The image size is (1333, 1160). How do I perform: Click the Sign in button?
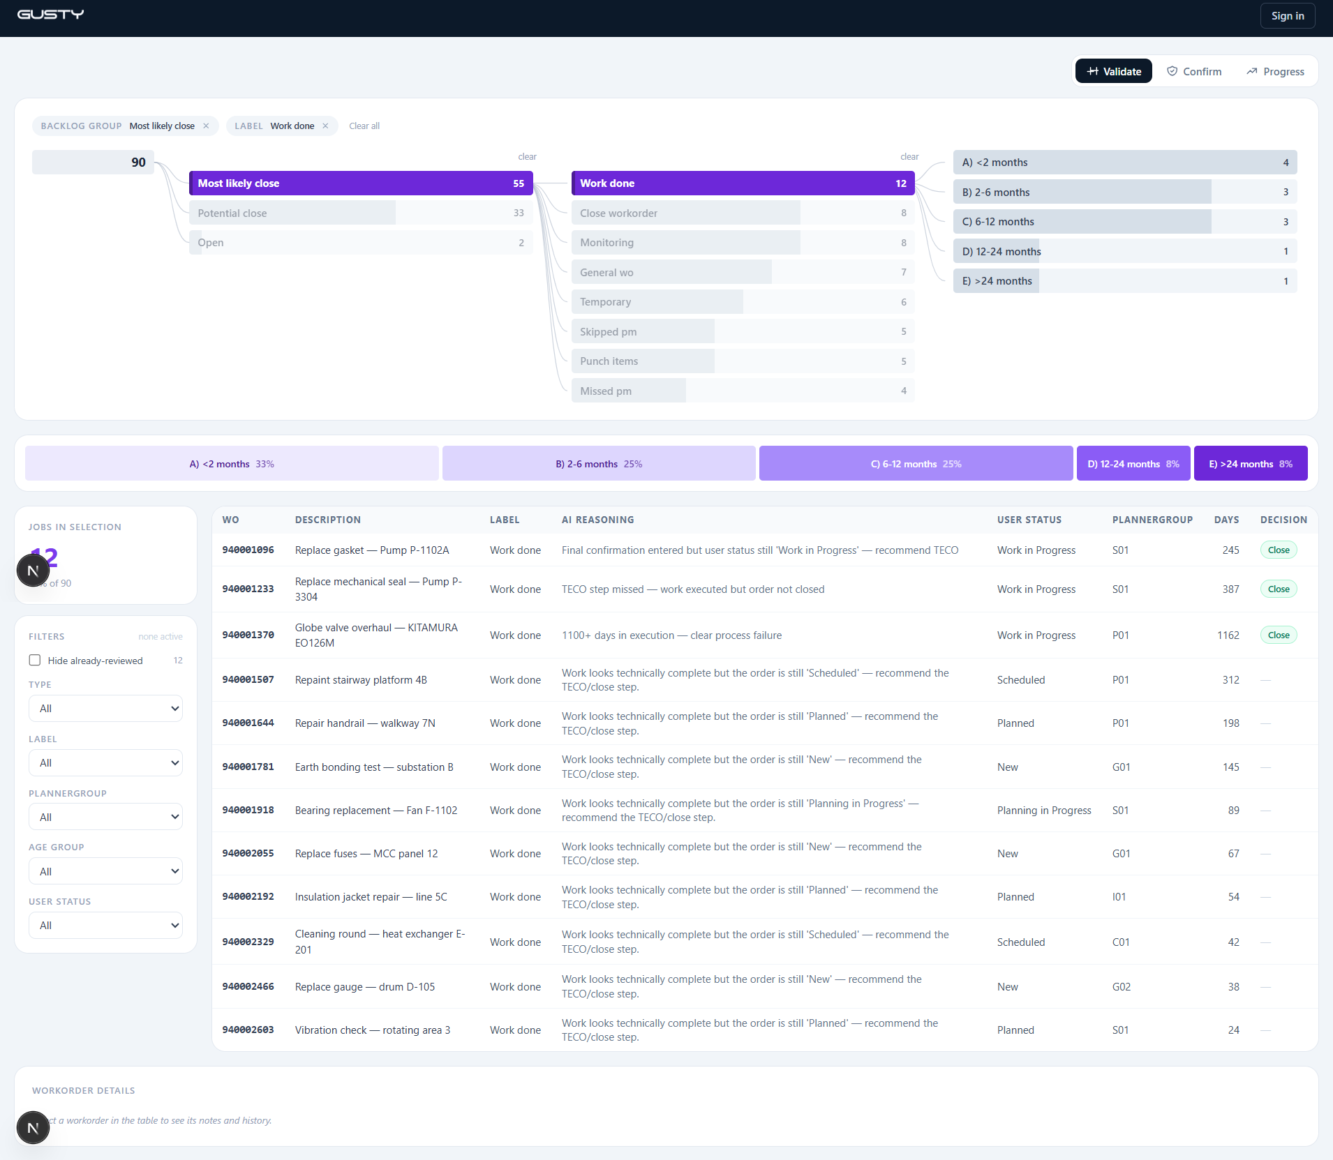1288,15
